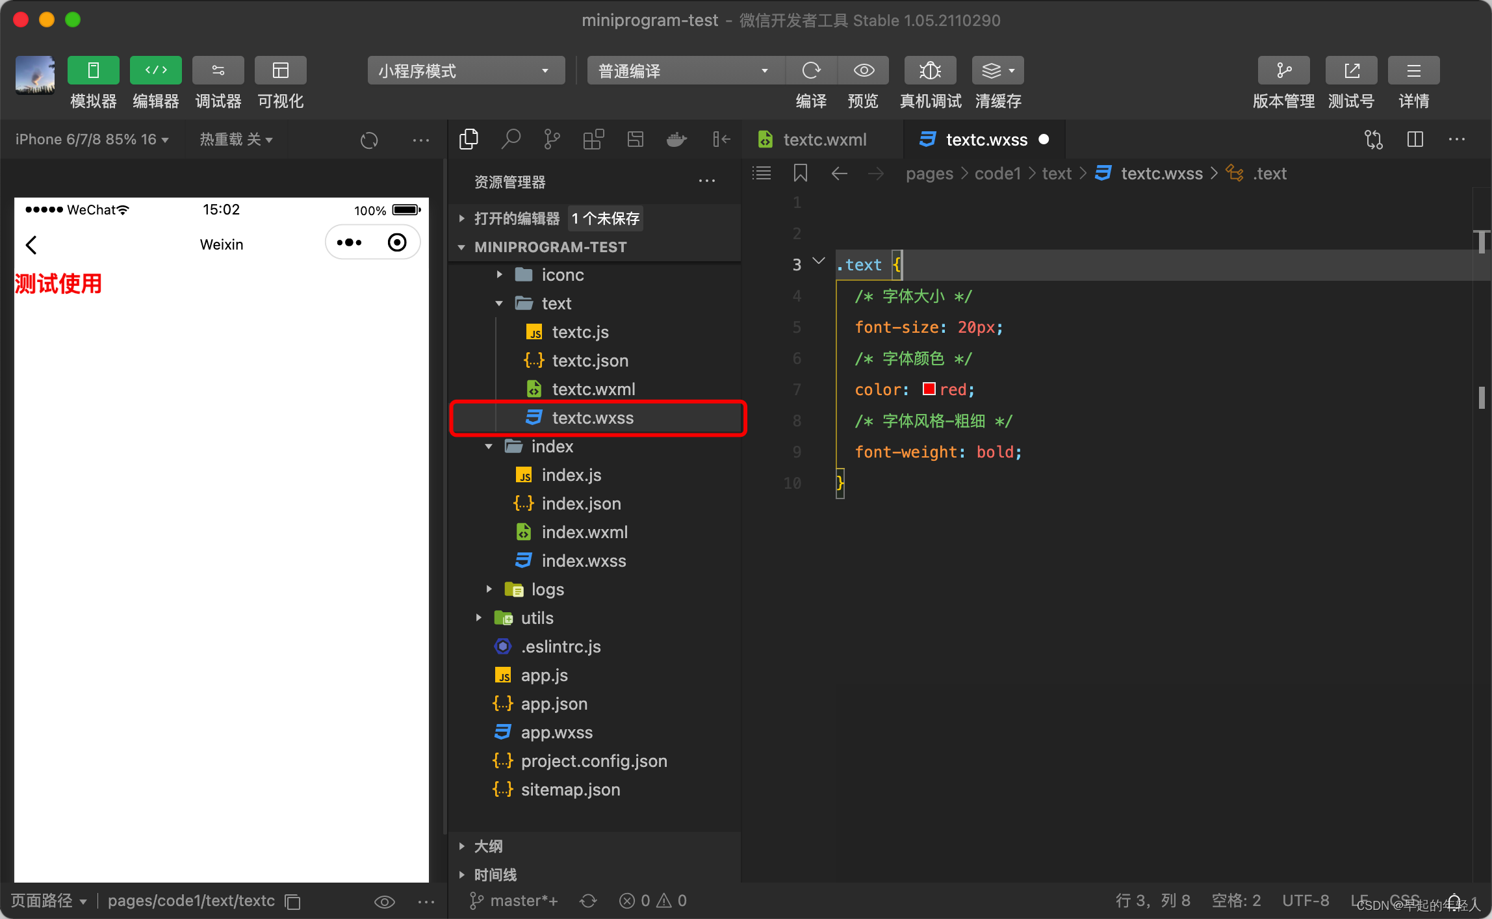Expand the logs folder in file tree

pos(485,588)
